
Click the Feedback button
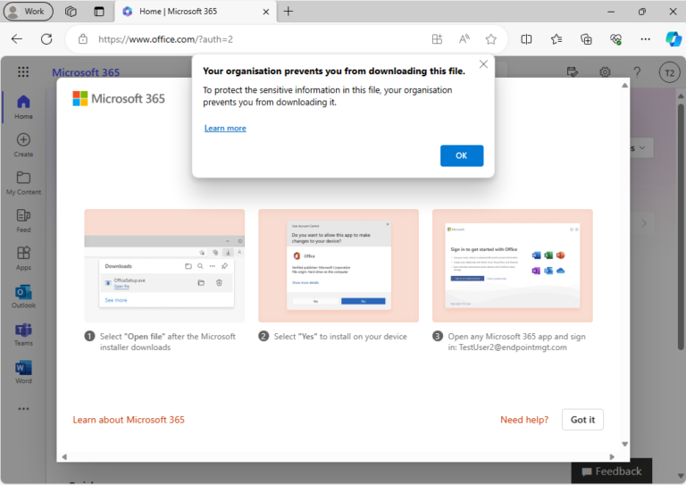pos(612,471)
